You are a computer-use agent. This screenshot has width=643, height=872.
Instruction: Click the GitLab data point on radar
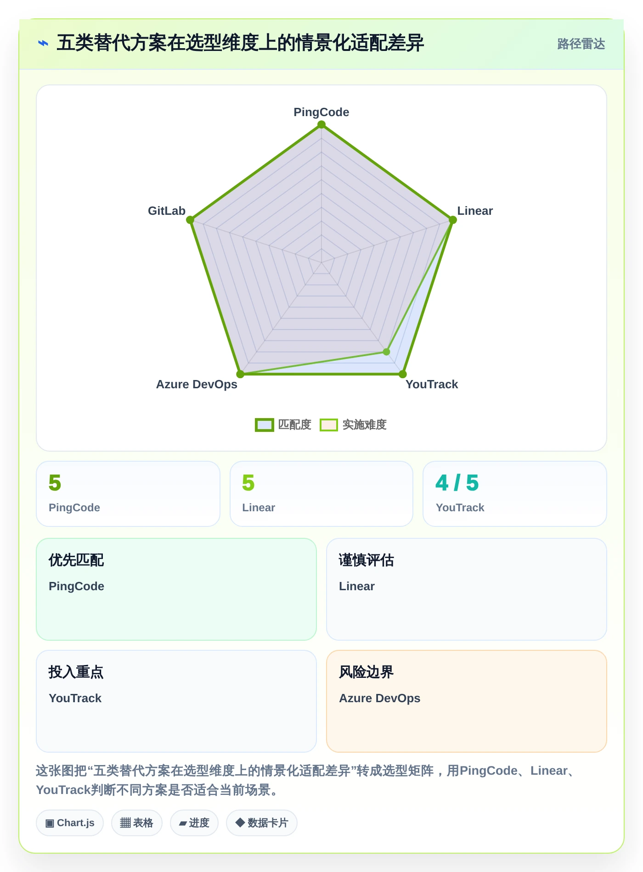(190, 220)
